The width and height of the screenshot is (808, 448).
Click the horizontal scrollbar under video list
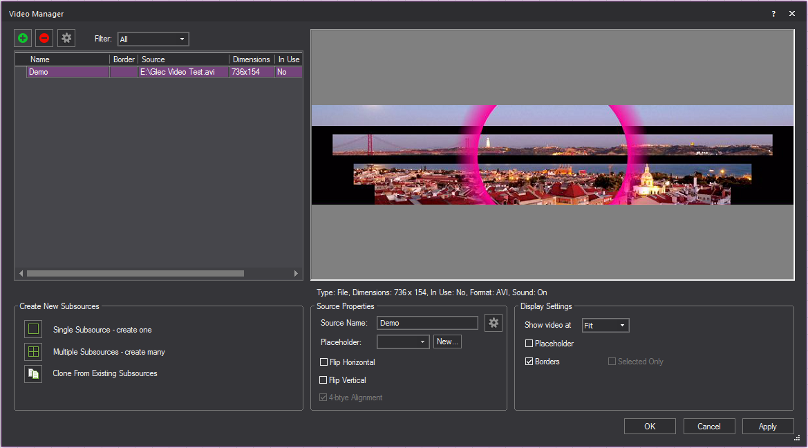point(135,274)
